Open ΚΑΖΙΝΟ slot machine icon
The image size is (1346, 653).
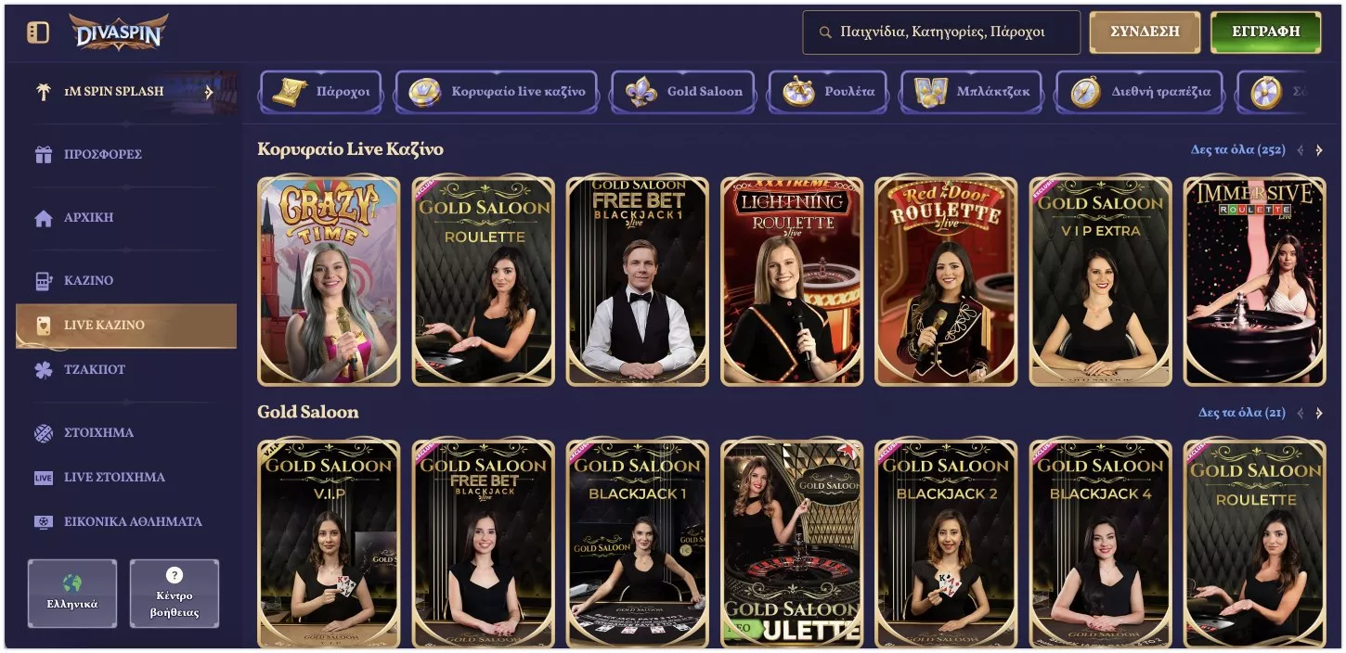pos(44,280)
